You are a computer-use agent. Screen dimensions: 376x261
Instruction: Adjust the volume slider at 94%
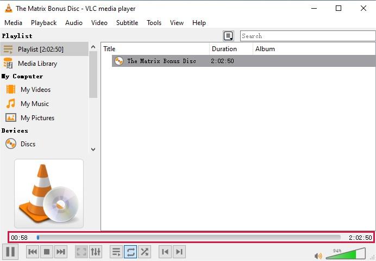click(345, 254)
